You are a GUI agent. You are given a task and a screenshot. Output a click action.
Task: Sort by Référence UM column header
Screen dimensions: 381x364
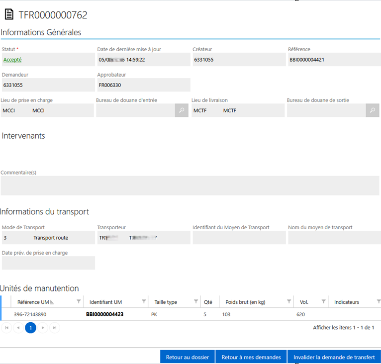33,302
